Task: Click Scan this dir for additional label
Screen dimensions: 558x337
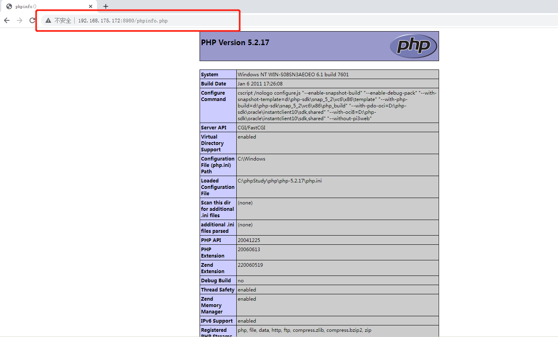Action: tap(218, 209)
